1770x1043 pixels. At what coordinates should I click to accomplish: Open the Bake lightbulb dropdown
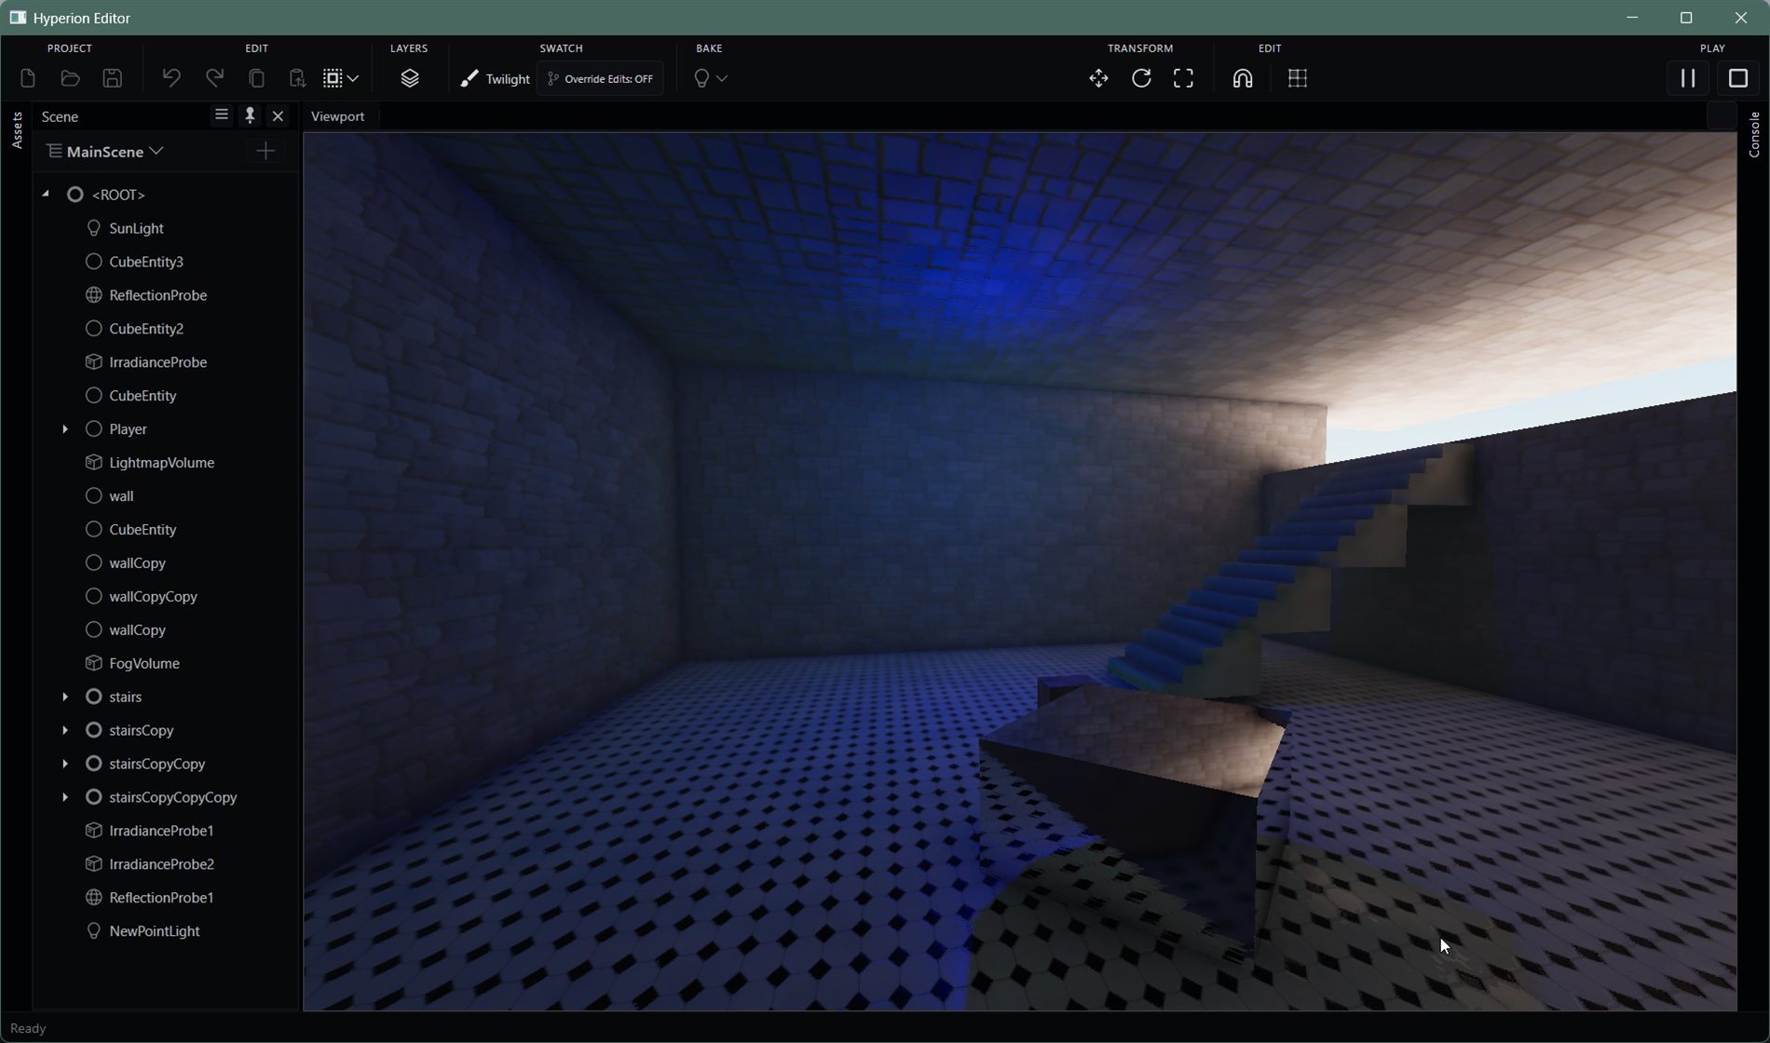tap(711, 79)
